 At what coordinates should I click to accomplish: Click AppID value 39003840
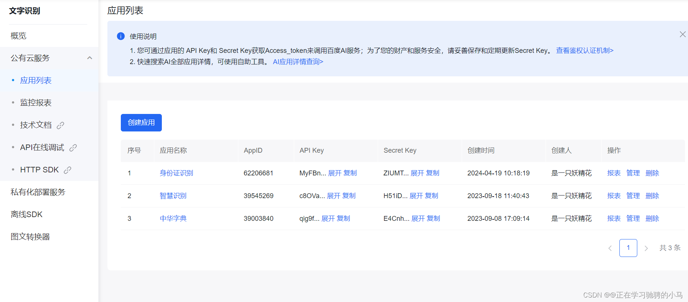[x=258, y=219]
